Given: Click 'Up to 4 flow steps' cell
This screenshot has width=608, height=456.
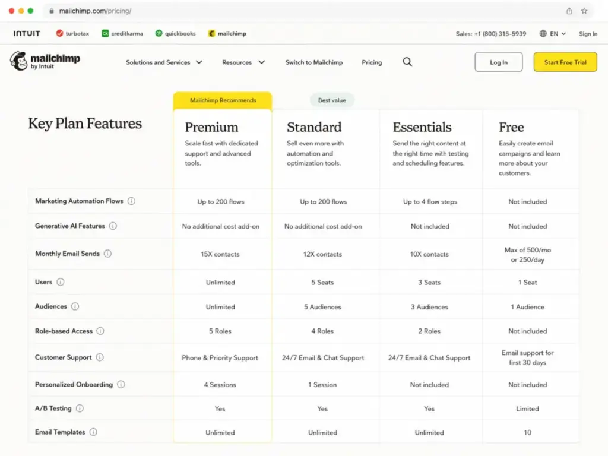Looking at the screenshot, I should pyautogui.click(x=430, y=202).
